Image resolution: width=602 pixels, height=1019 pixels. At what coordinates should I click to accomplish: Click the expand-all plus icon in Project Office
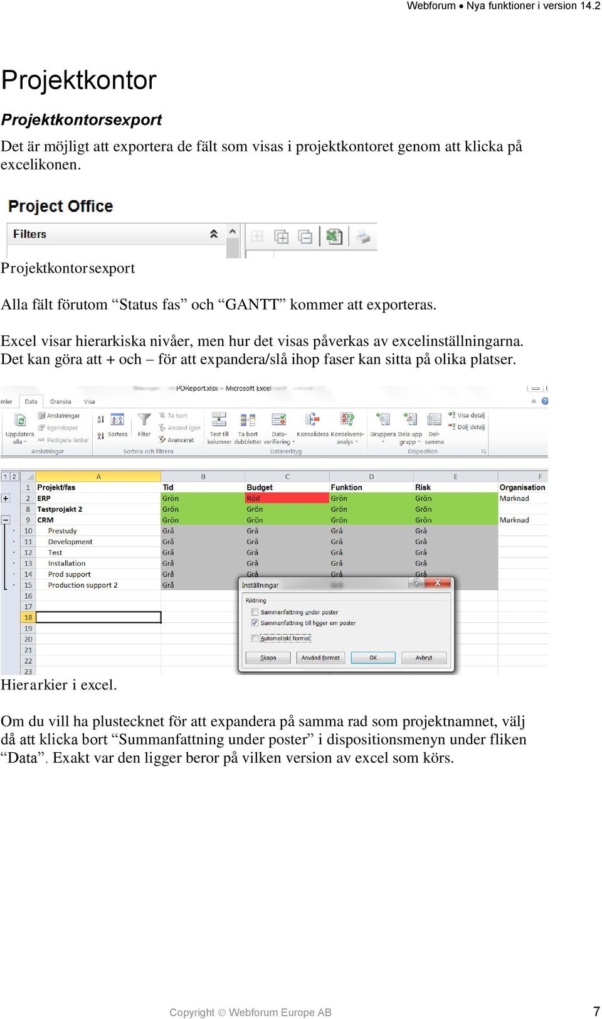pyautogui.click(x=282, y=237)
